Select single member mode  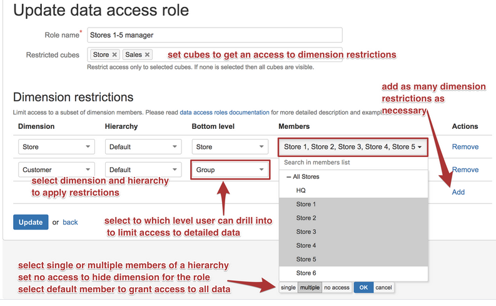click(x=288, y=288)
